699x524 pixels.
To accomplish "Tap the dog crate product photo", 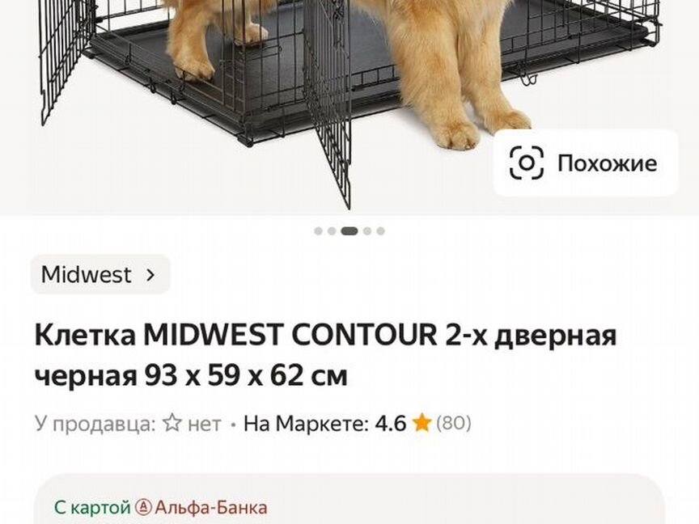I will 349,106.
